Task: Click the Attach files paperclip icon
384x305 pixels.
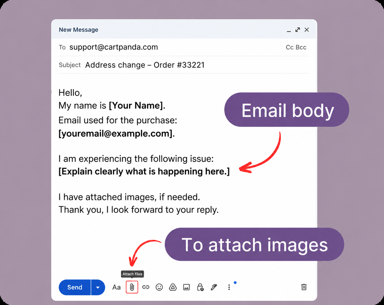Action: pyautogui.click(x=132, y=287)
